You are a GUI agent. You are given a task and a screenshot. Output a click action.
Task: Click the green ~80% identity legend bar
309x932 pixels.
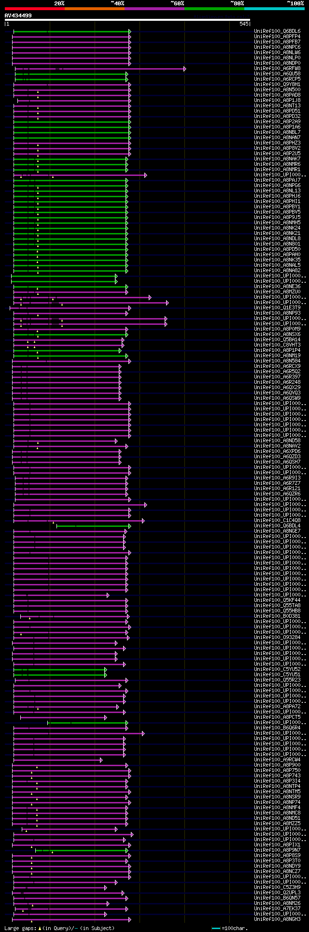click(x=214, y=8)
